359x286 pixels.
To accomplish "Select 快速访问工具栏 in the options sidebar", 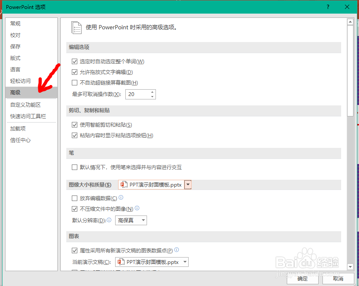I will [31, 116].
